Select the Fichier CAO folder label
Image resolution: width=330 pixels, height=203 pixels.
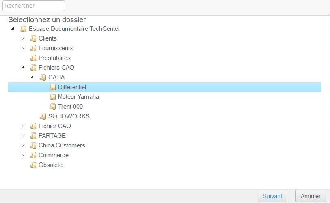pos(55,126)
